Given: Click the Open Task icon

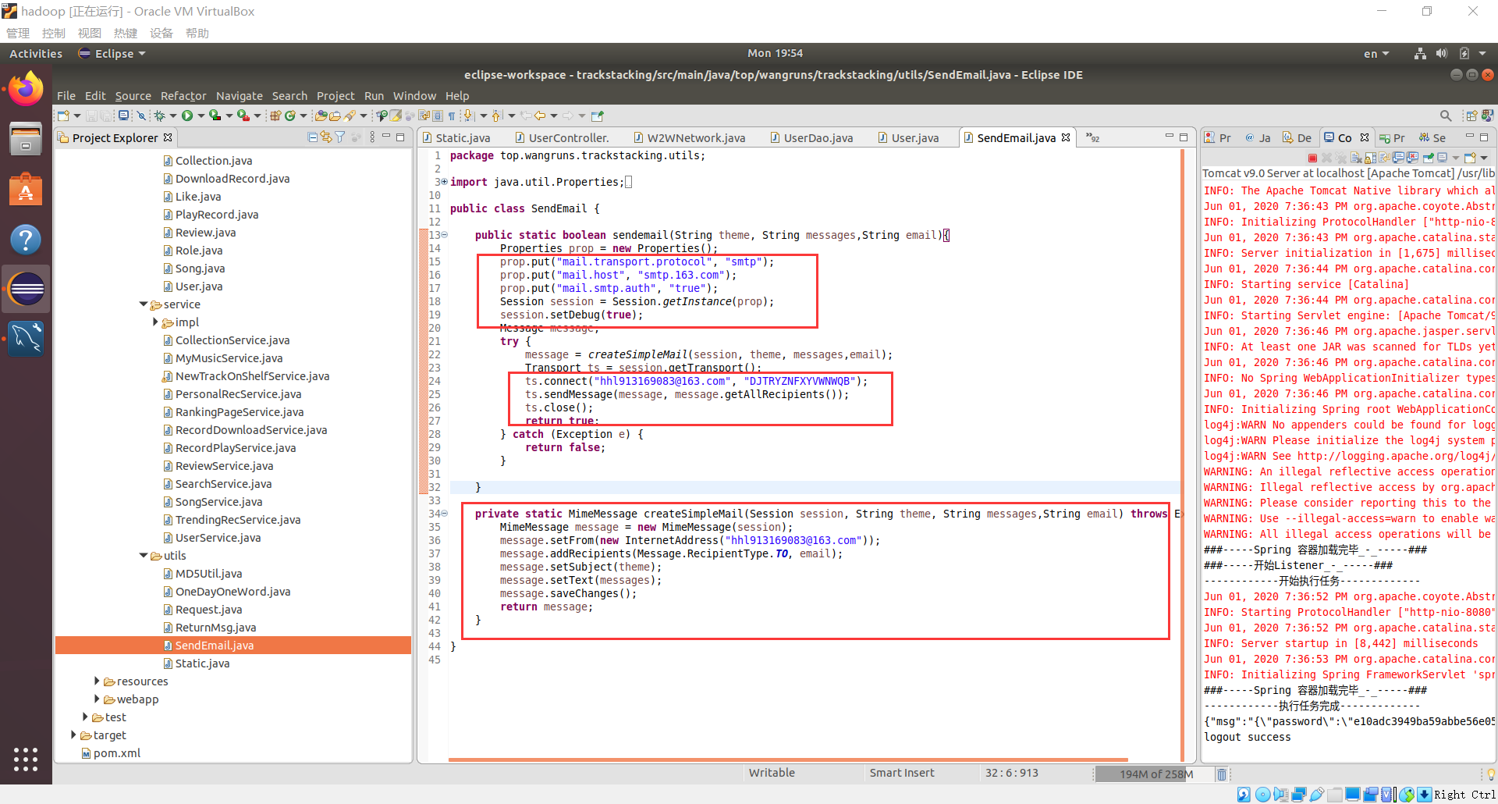Looking at the screenshot, I should point(335,116).
